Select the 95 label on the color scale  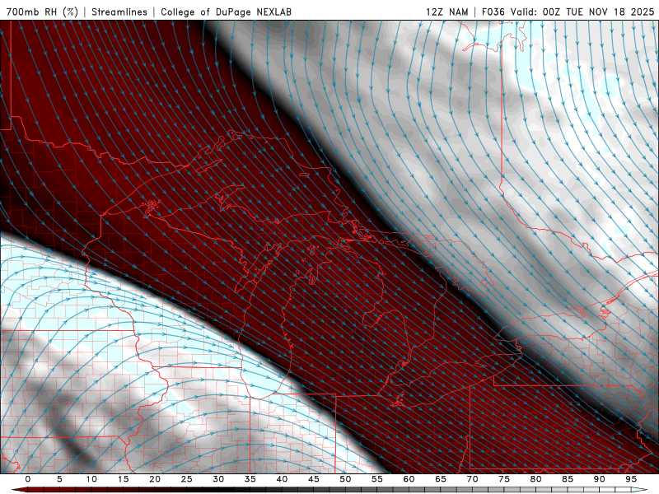[631, 479]
